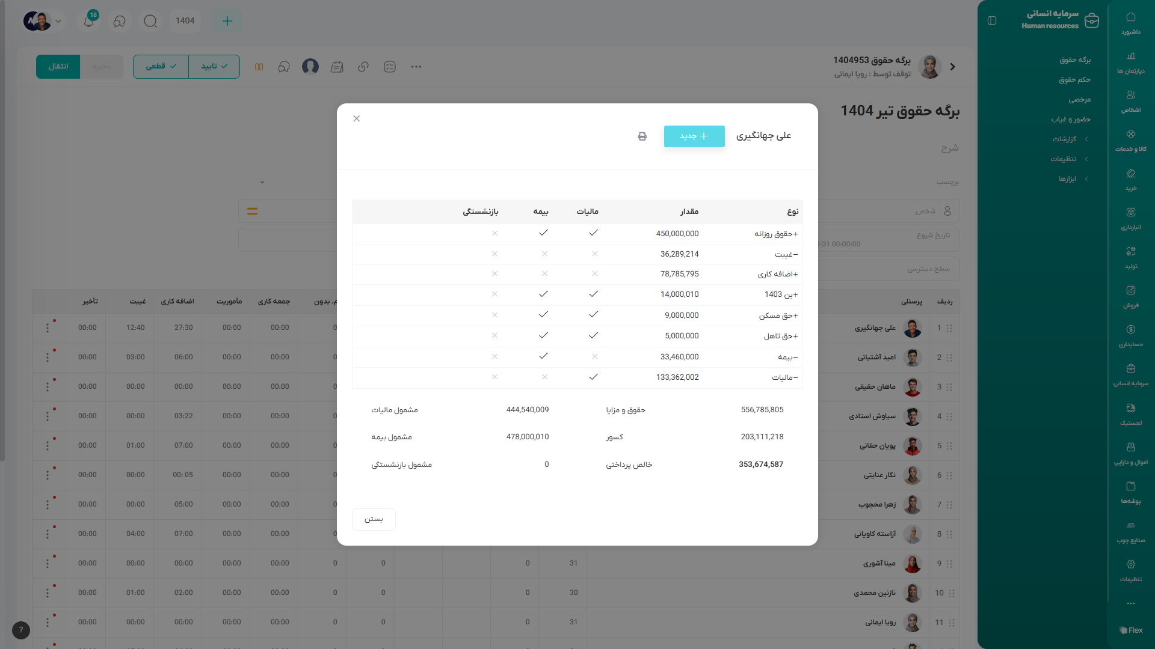Toggle the retirement mark for اضافه کاری
Viewport: 1155px width, 649px height.
tap(494, 274)
